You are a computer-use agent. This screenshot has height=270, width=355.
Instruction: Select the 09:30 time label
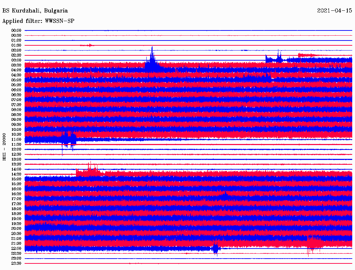coord(17,125)
